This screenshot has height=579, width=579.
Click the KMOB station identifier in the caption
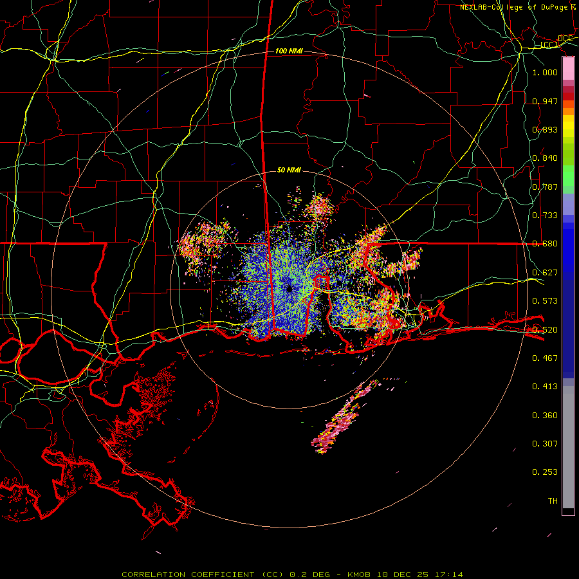(x=360, y=574)
